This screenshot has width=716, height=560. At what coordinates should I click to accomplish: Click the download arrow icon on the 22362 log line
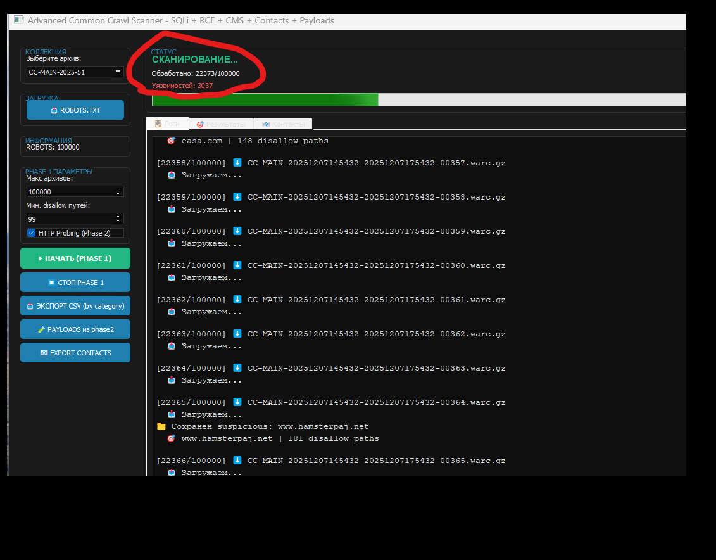pyautogui.click(x=237, y=299)
